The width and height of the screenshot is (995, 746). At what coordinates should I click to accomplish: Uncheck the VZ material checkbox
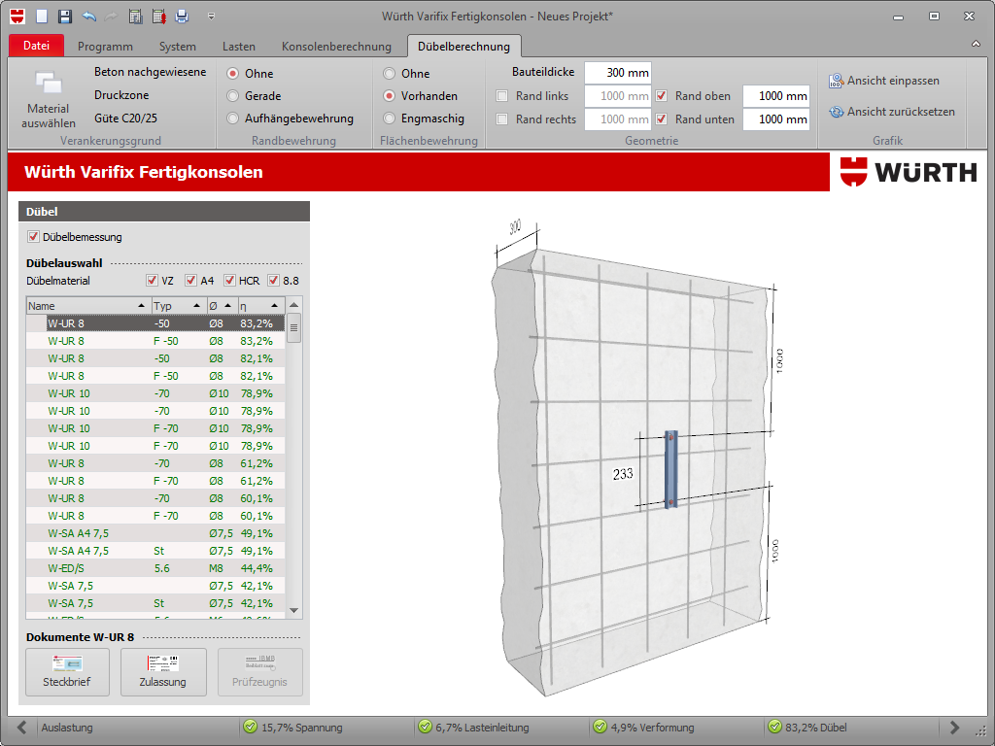coord(152,280)
